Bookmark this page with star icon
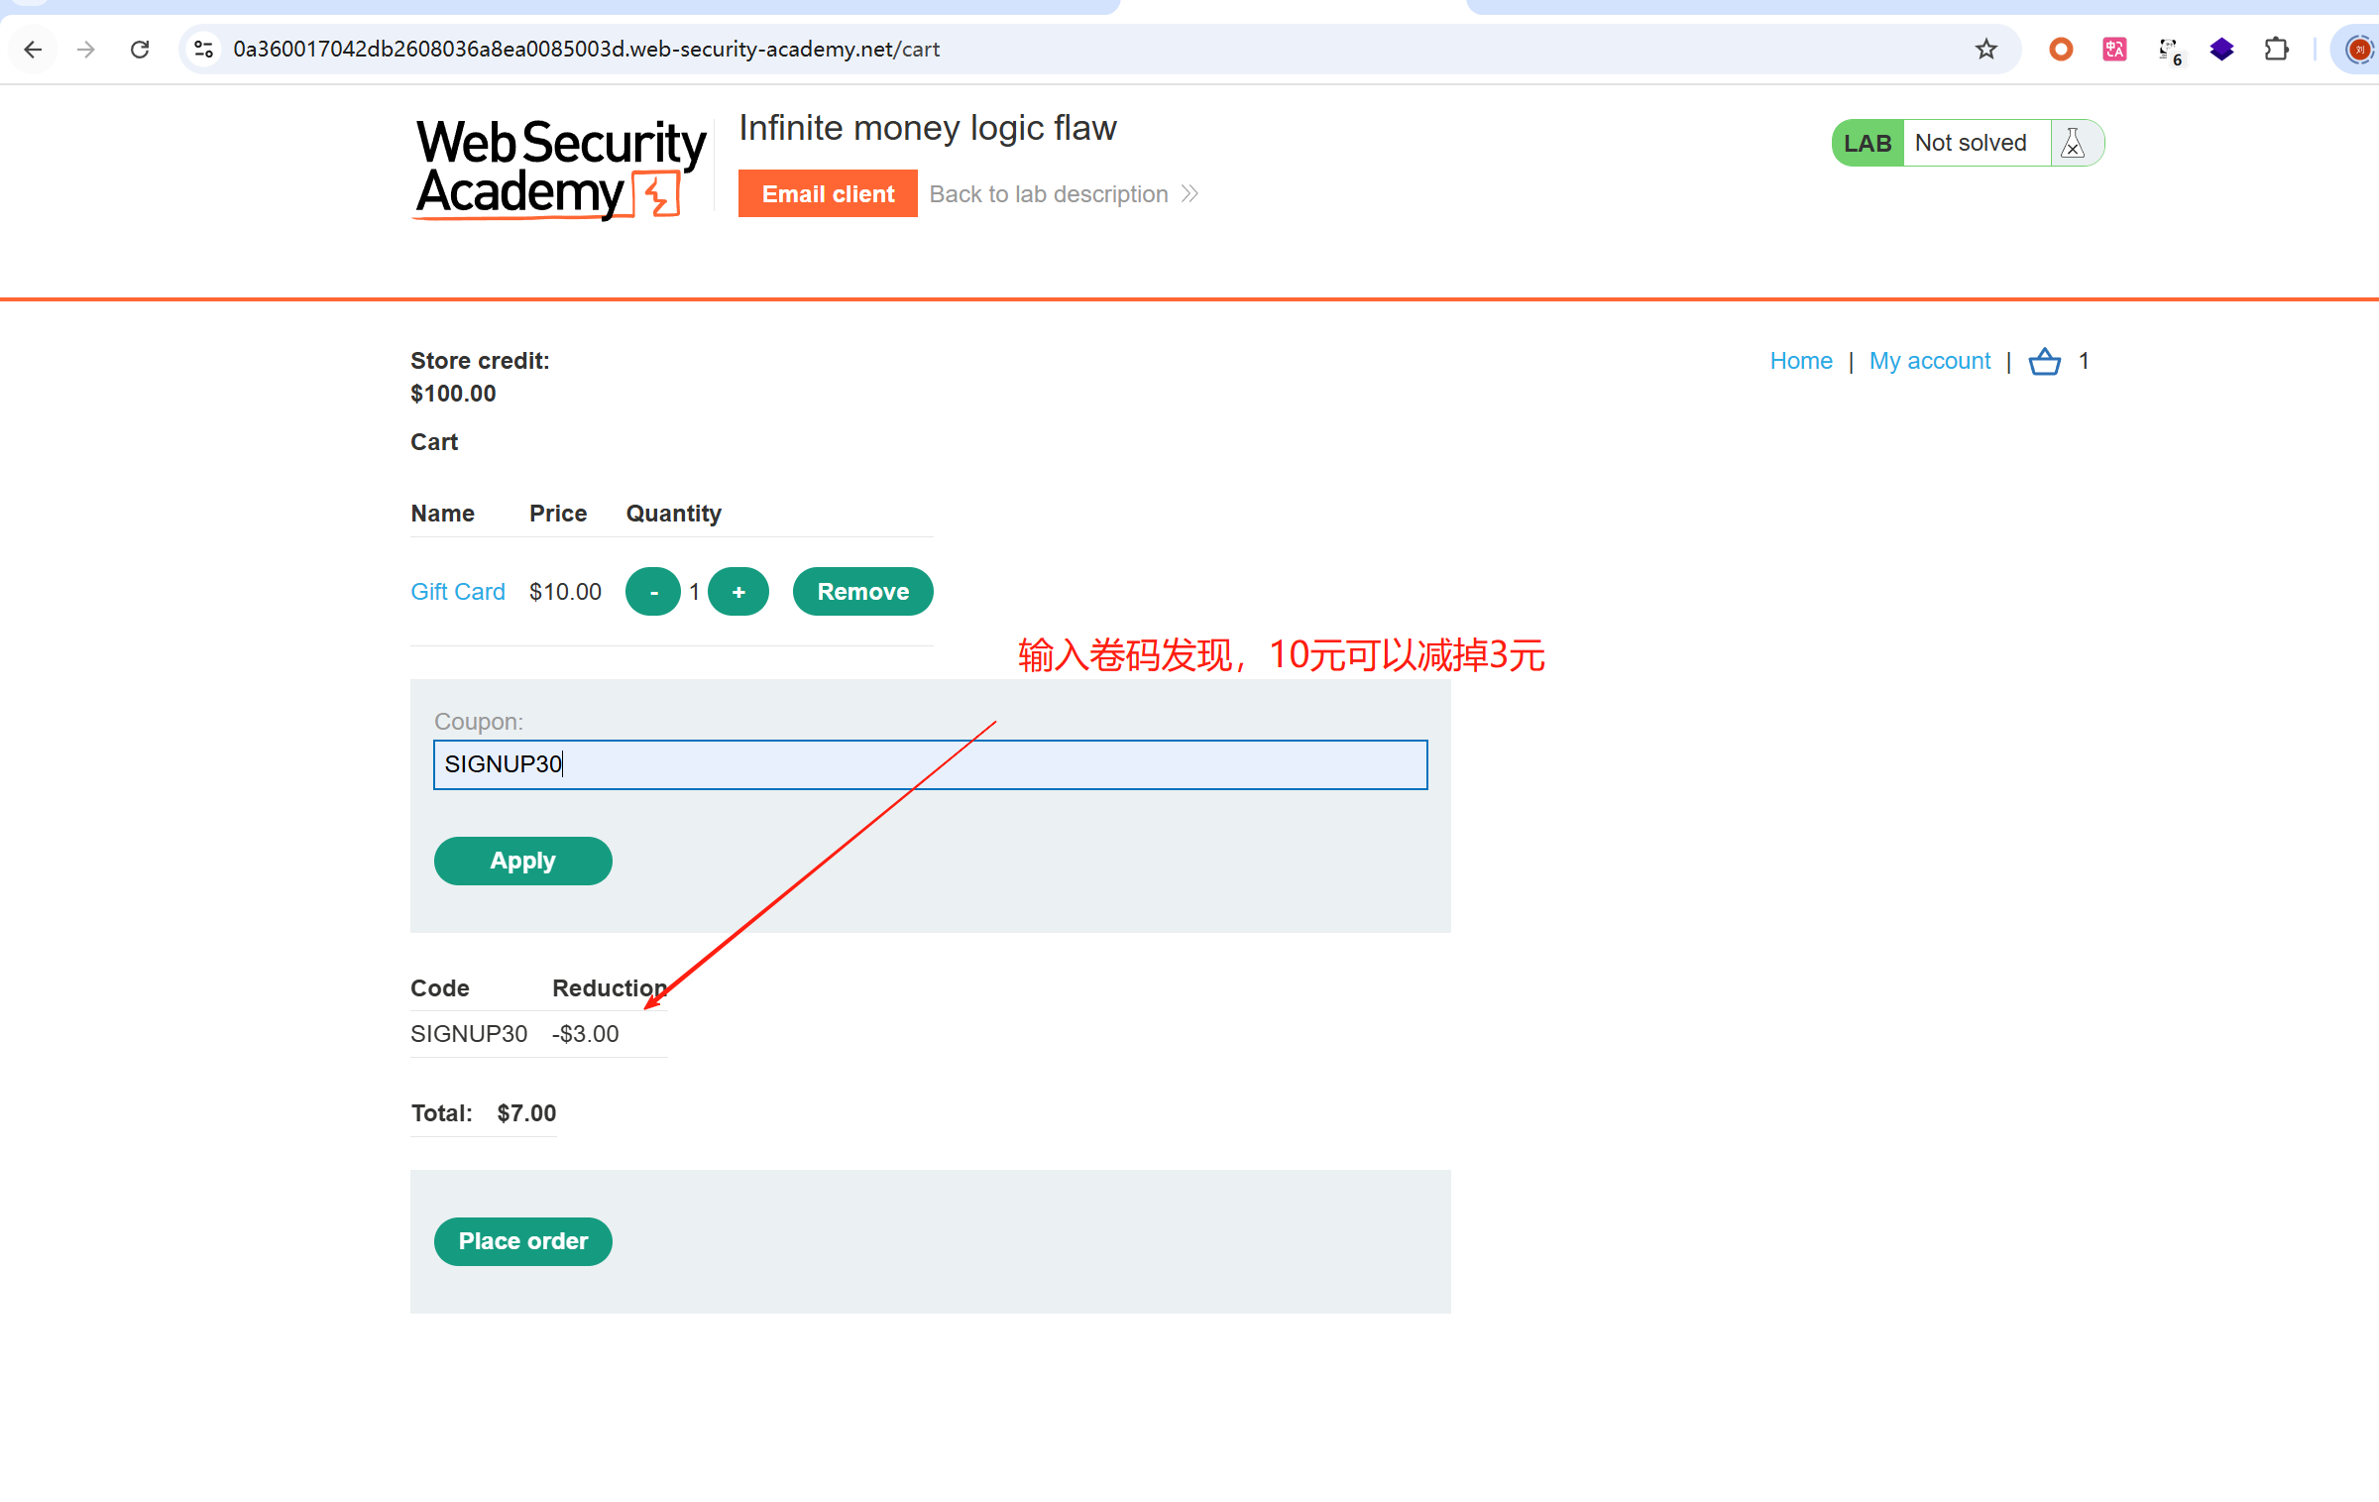This screenshot has width=2379, height=1502. pyautogui.click(x=1985, y=50)
